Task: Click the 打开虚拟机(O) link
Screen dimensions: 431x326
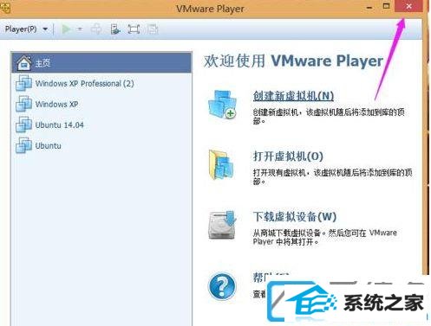Action: click(288, 157)
